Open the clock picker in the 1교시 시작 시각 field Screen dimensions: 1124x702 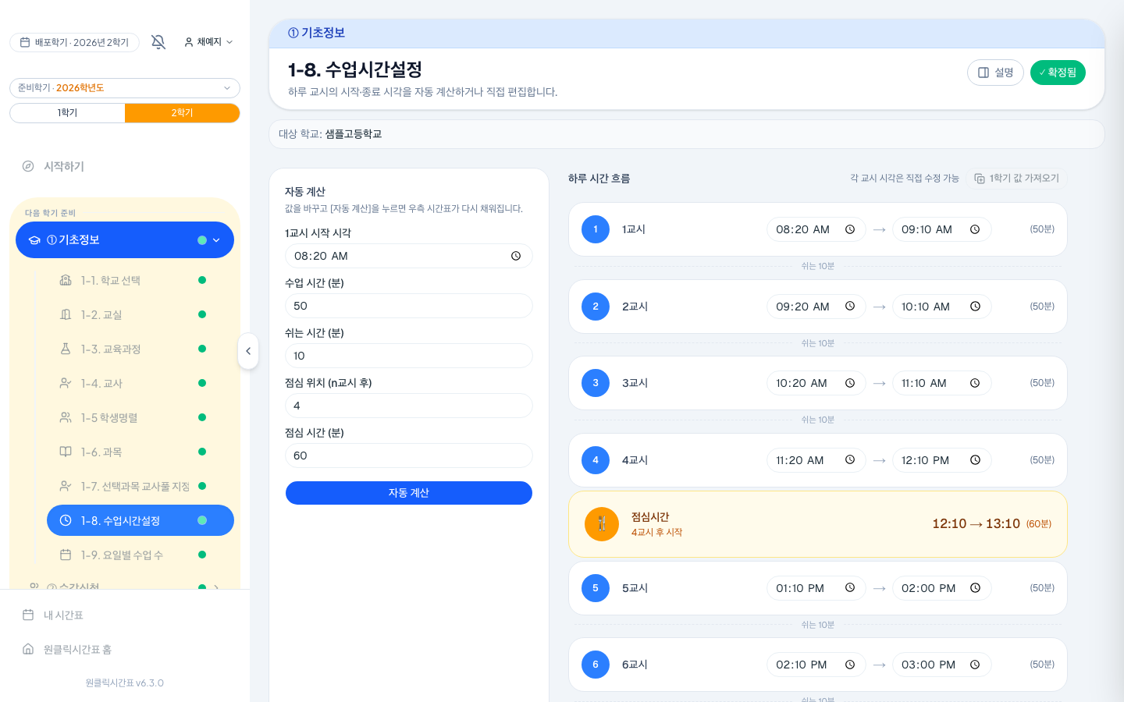tap(516, 256)
